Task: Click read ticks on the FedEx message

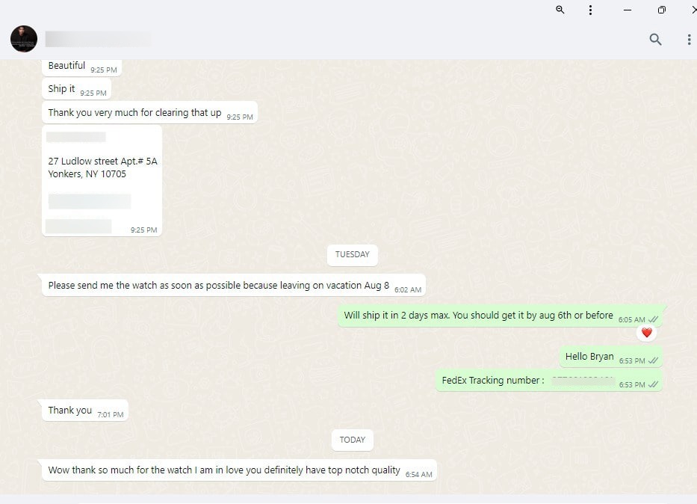Action: click(654, 384)
